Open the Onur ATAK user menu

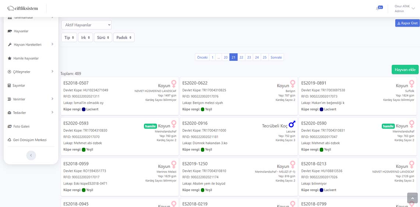coord(404,8)
